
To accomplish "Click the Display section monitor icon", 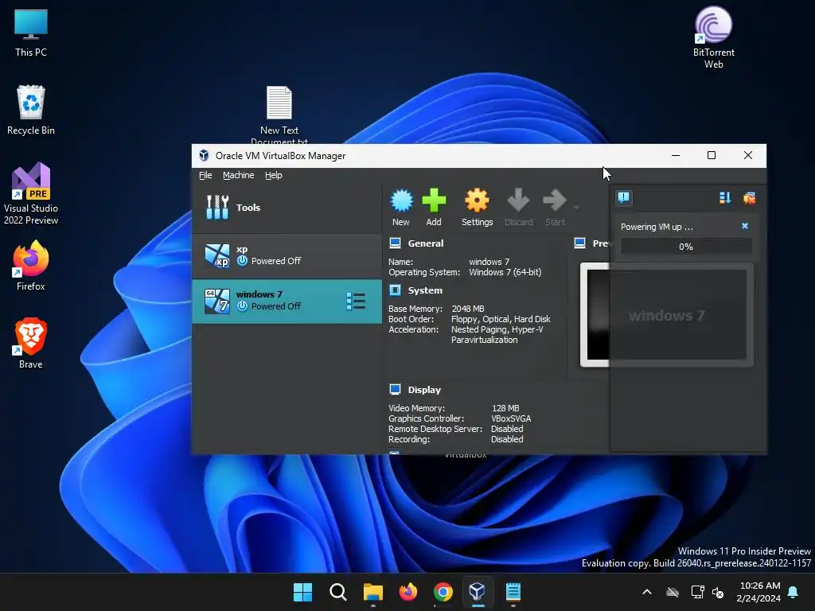I will click(395, 389).
